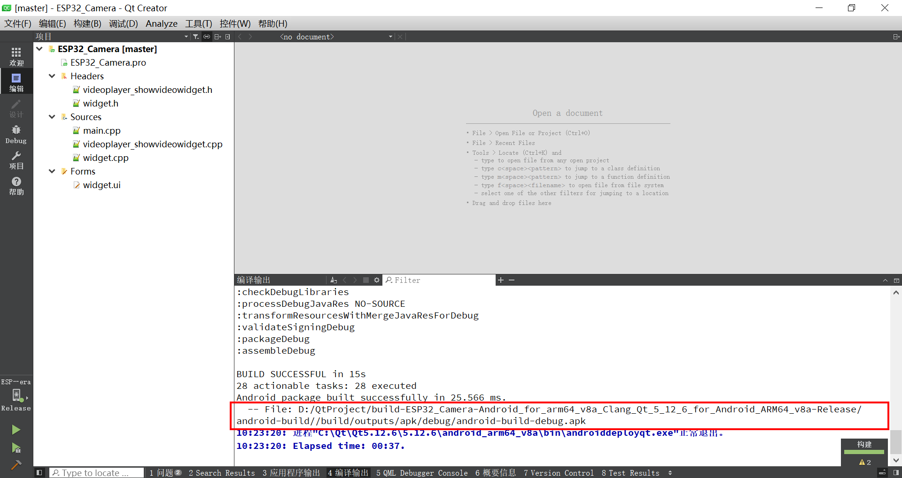Open the 8 Test Results tab
902x478 pixels.
[x=630, y=473]
